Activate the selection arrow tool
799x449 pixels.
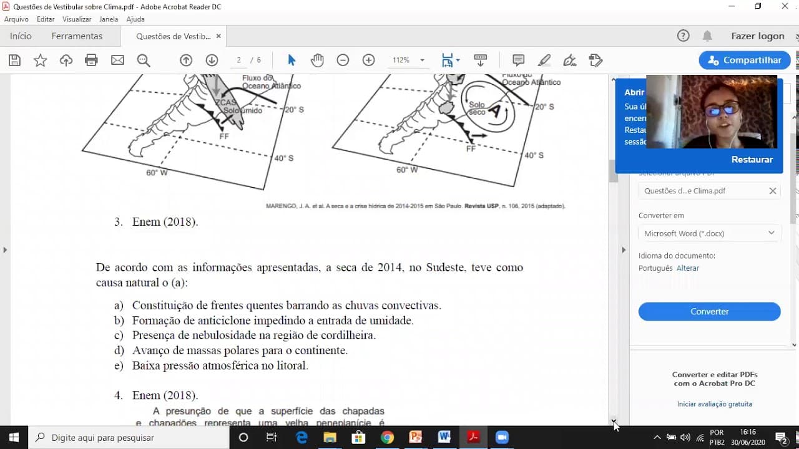(292, 60)
